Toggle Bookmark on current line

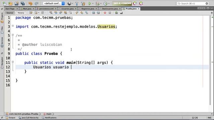87,13
